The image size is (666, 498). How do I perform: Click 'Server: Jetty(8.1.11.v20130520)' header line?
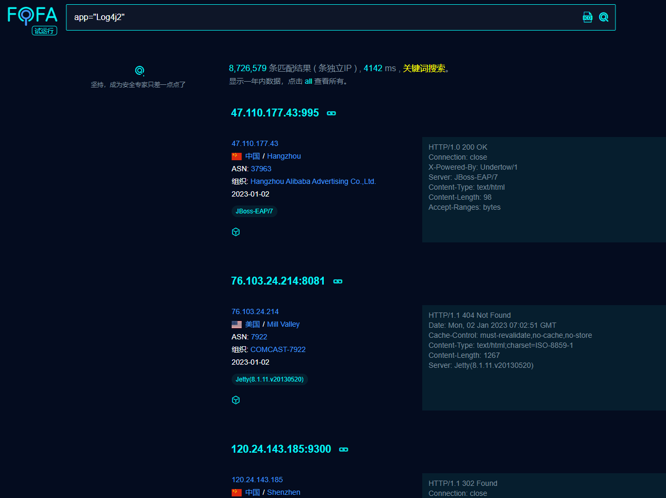(481, 365)
